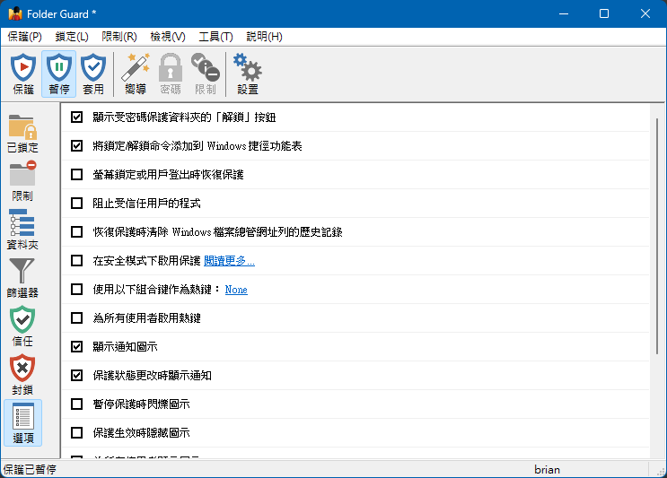Enable 阻止受信任用戶的程式 checkbox

coord(76,203)
